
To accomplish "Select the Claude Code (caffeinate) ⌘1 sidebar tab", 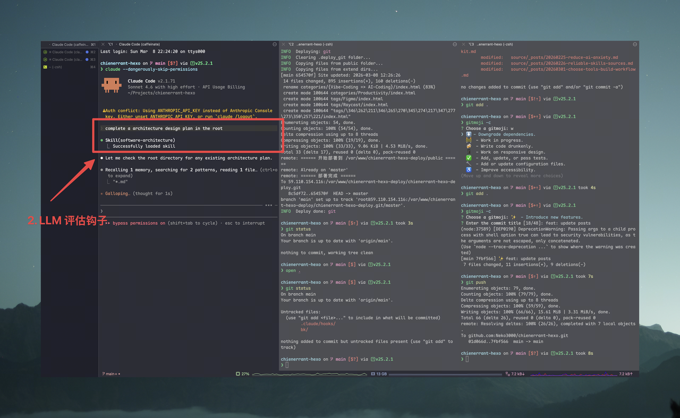I will 69,45.
